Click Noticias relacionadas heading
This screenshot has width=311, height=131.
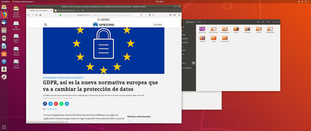[x=139, y=116]
